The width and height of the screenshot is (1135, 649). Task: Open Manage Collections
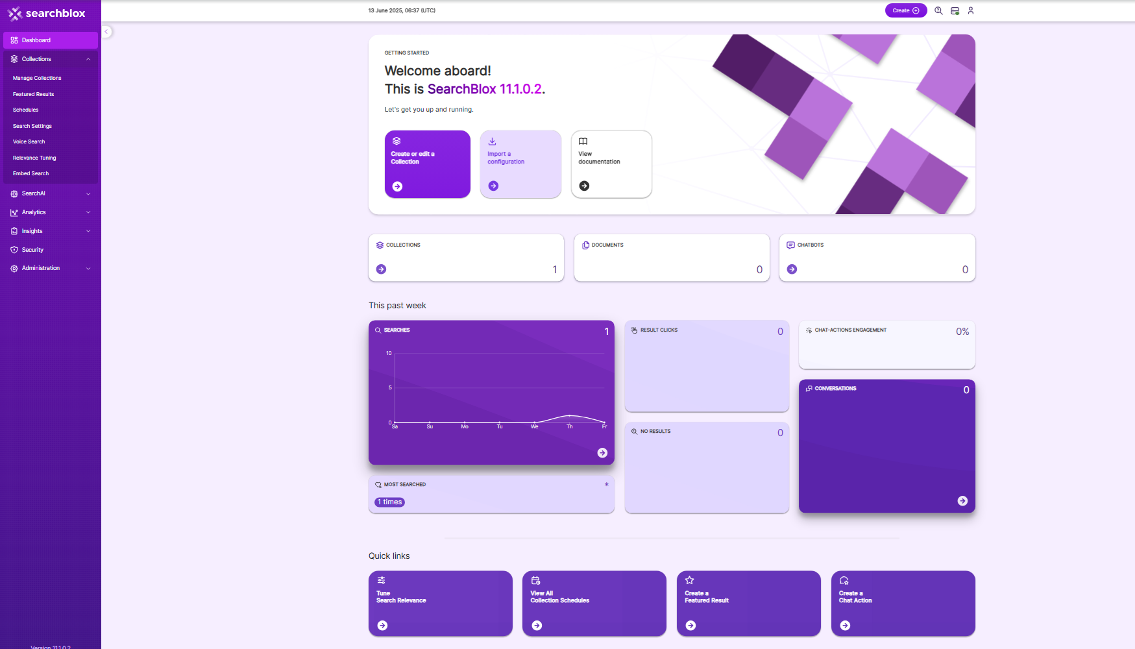pos(37,78)
